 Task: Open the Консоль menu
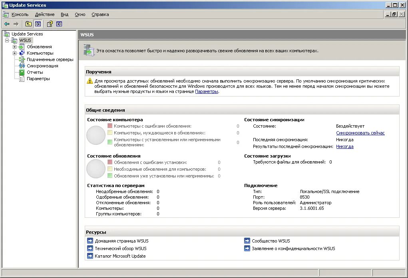(x=20, y=14)
